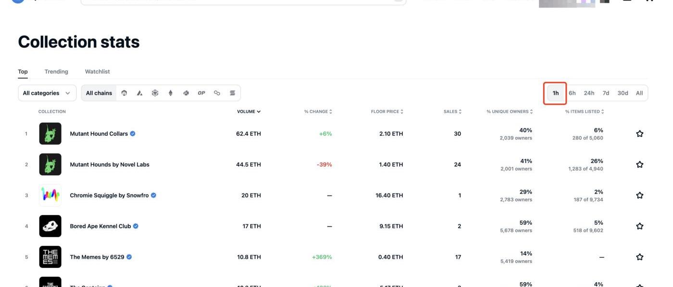This screenshot has height=287, width=673.
Task: Expand the All categories dropdown
Action: point(47,93)
